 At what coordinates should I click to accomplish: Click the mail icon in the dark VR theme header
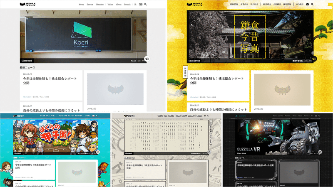point(316,116)
